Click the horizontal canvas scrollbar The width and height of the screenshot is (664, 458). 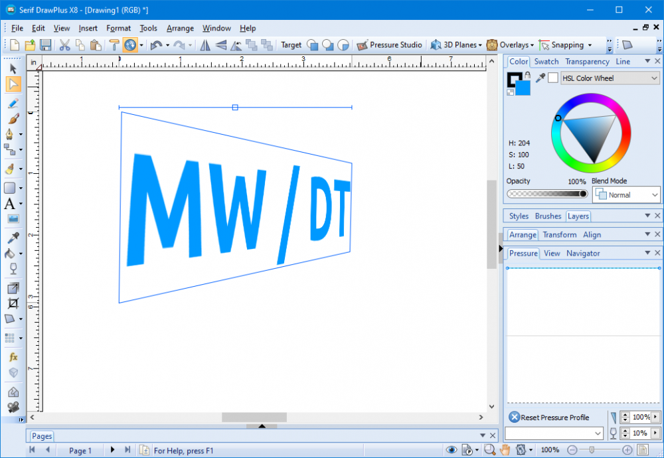(254, 418)
